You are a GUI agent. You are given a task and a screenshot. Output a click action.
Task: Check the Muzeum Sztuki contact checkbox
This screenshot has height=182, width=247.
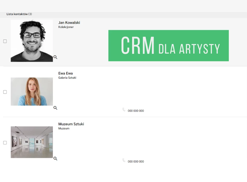tap(5, 143)
